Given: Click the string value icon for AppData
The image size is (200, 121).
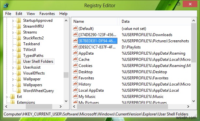Looking at the screenshot, I should click(x=75, y=53).
